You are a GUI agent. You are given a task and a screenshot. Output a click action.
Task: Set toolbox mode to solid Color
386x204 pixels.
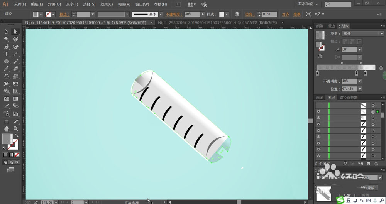(5, 155)
